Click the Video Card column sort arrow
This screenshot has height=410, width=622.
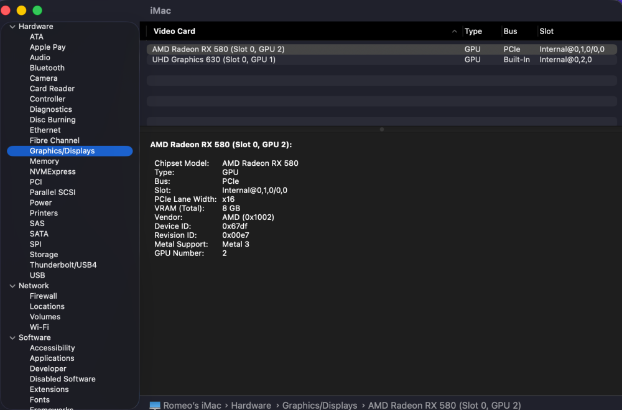coord(454,31)
